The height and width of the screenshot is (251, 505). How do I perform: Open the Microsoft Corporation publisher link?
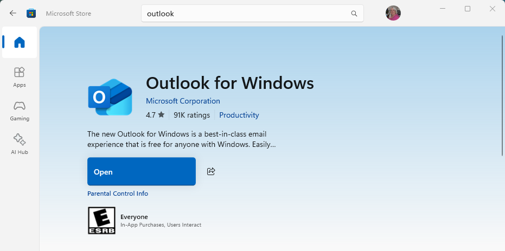coord(183,101)
